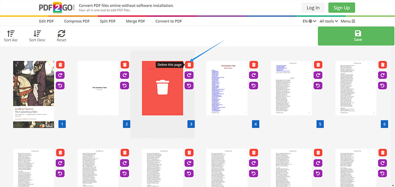395x187 pixels.
Task: Rotate page 4 counterclockwise
Action: [x=254, y=86]
